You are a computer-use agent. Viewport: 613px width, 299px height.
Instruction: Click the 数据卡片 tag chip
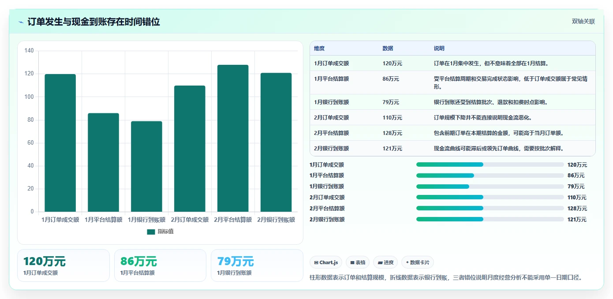click(417, 262)
